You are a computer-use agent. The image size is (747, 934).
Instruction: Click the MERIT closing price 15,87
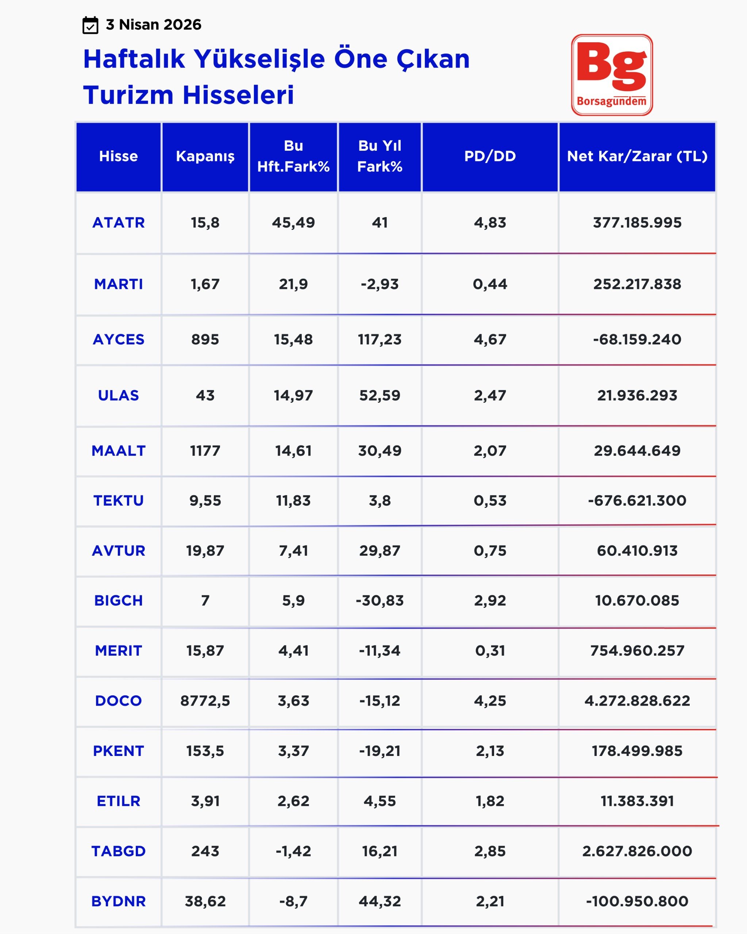(205, 651)
